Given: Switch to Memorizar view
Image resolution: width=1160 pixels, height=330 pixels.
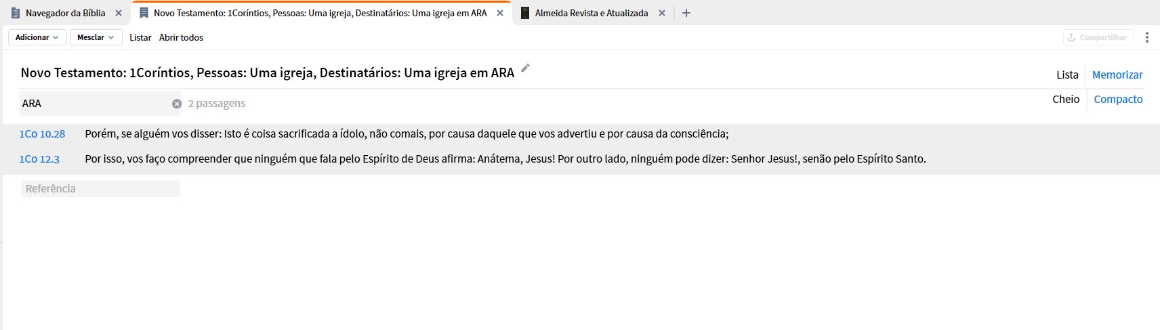Looking at the screenshot, I should (1117, 75).
